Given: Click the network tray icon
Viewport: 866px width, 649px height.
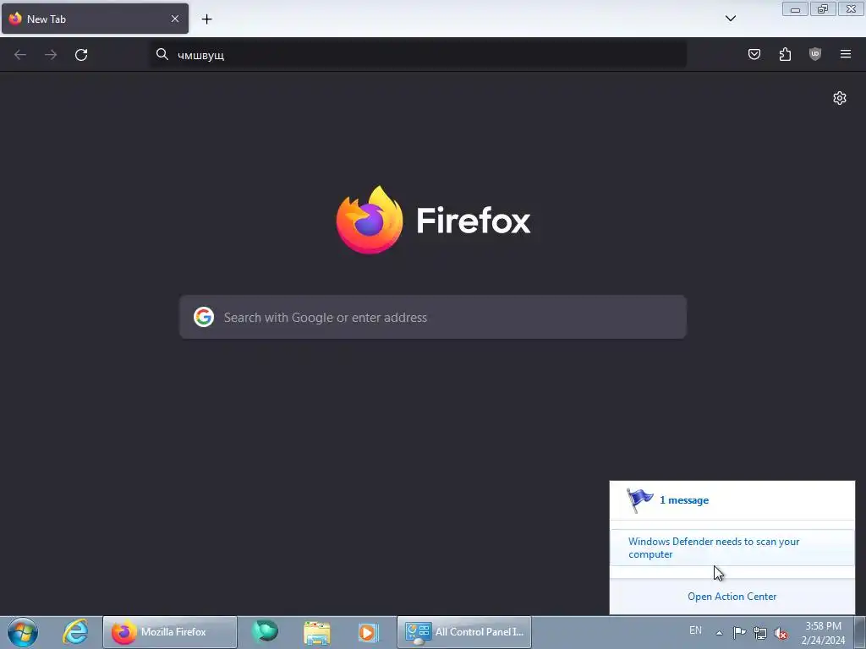Looking at the screenshot, I should [x=760, y=634].
